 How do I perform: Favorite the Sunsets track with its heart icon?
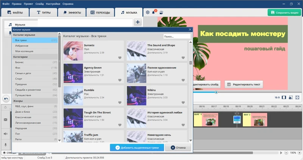tap(120, 58)
